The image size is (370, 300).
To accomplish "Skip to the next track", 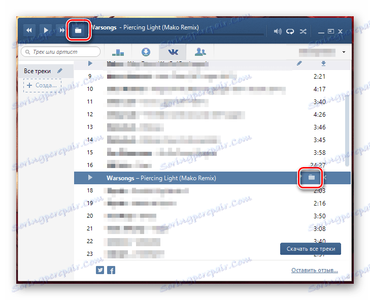I will tap(61, 30).
